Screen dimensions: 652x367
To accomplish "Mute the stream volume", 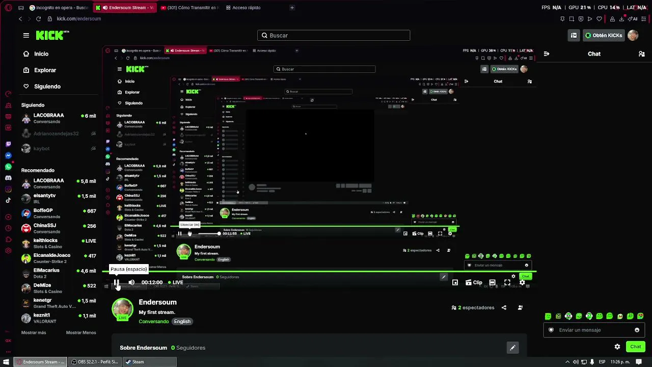I will click(131, 282).
